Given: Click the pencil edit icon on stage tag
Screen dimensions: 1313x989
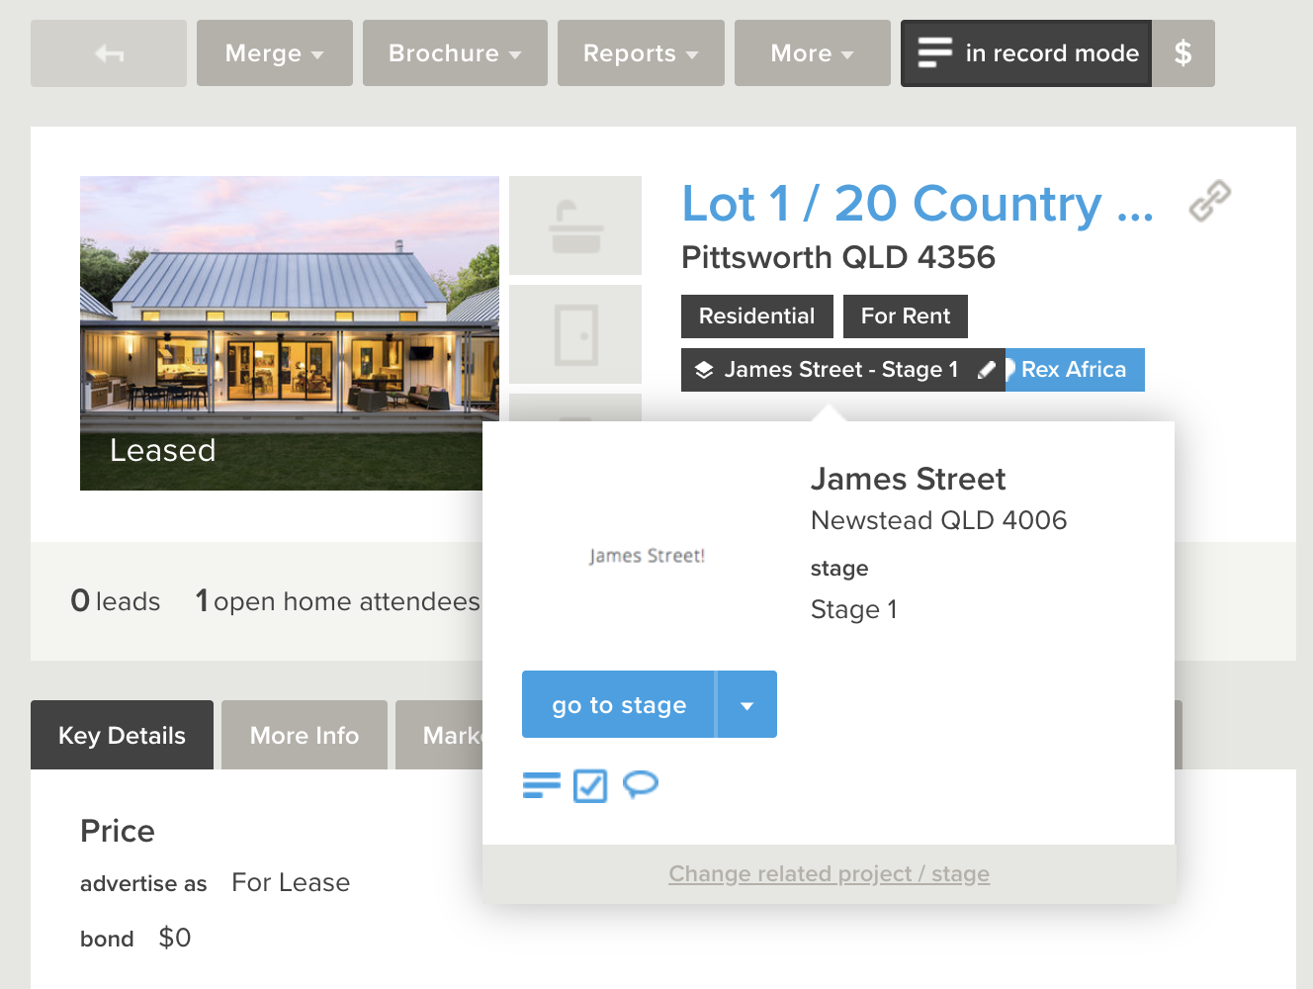Looking at the screenshot, I should click(x=986, y=370).
